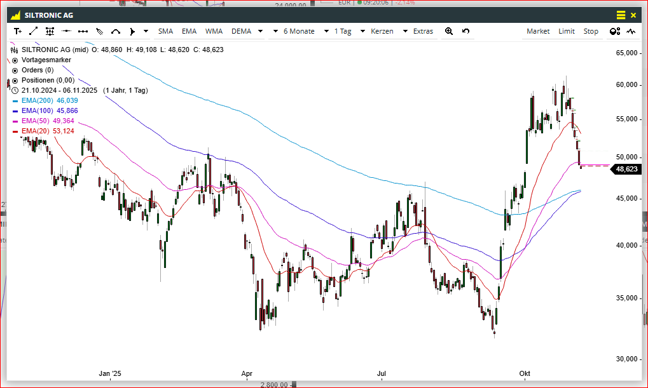Click the Limit order button
The height and width of the screenshot is (388, 648).
[567, 31]
